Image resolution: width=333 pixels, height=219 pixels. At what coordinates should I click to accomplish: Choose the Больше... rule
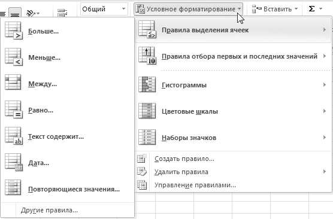(68, 31)
